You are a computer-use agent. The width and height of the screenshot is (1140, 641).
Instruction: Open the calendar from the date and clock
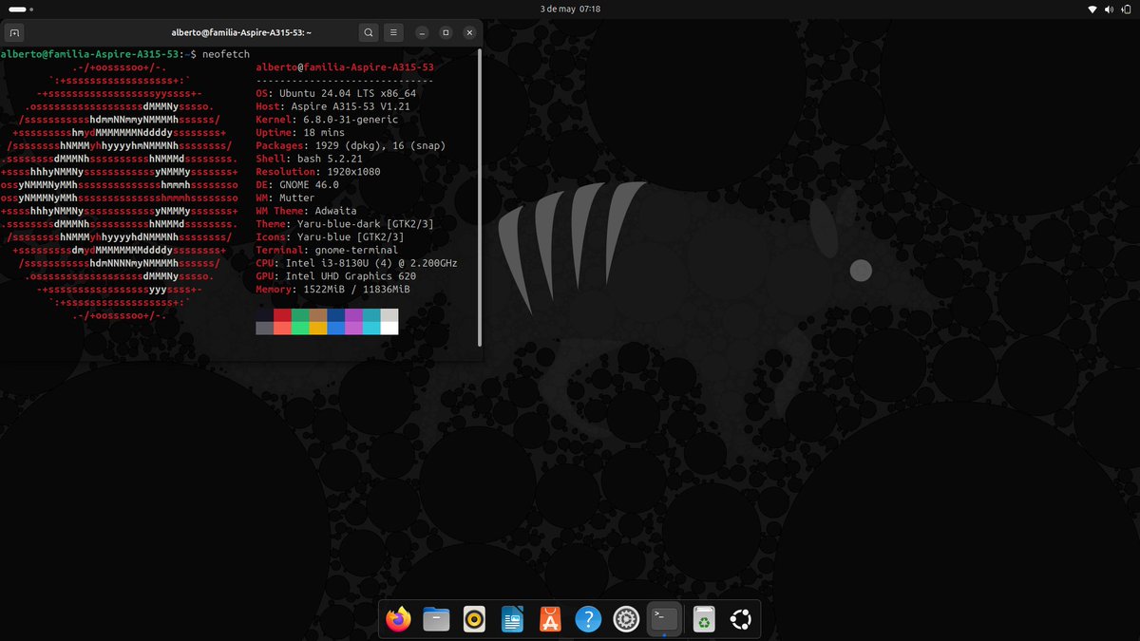570,9
